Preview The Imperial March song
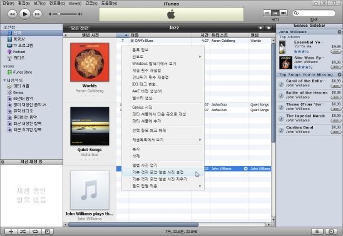This screenshot has width=343, height=236. pos(281,119)
